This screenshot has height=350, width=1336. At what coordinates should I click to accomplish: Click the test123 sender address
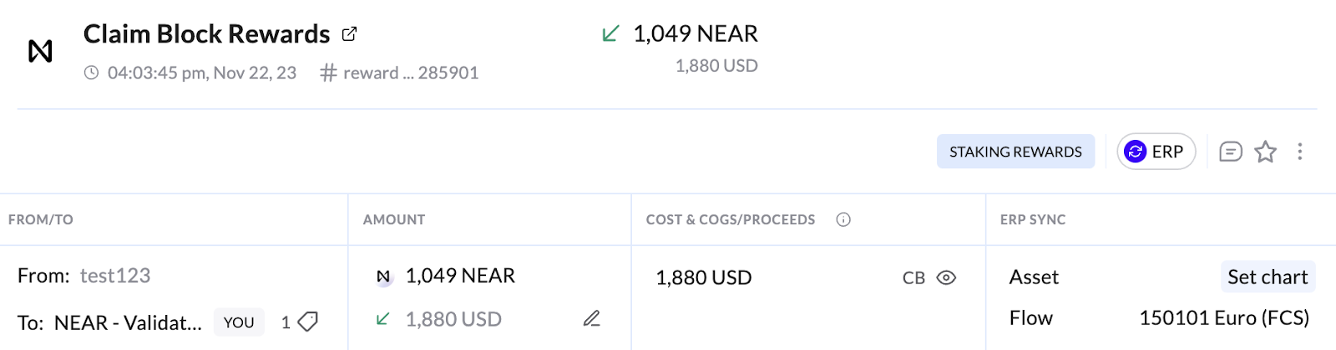[115, 276]
